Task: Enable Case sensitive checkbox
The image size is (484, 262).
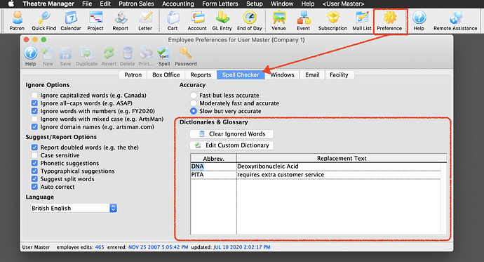Action: coord(34,155)
